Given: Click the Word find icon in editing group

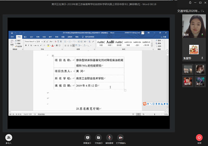Looking at the screenshot, I should click(158, 40).
